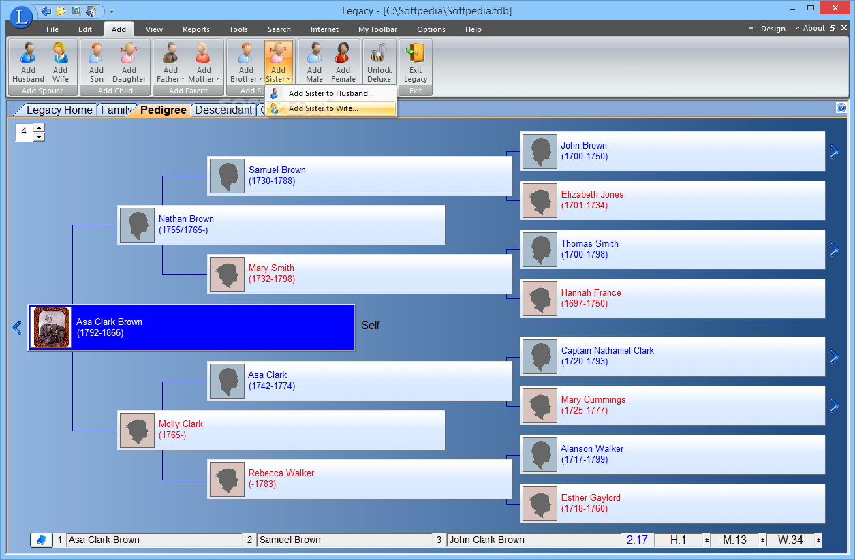Click the arrow right of Captain Nathaniel Clark

click(834, 357)
